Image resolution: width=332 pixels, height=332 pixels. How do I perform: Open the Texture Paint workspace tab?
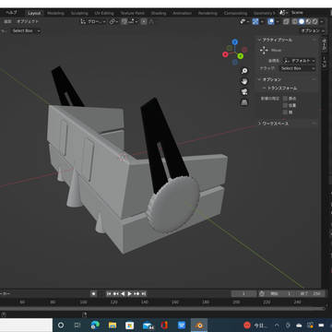(132, 13)
